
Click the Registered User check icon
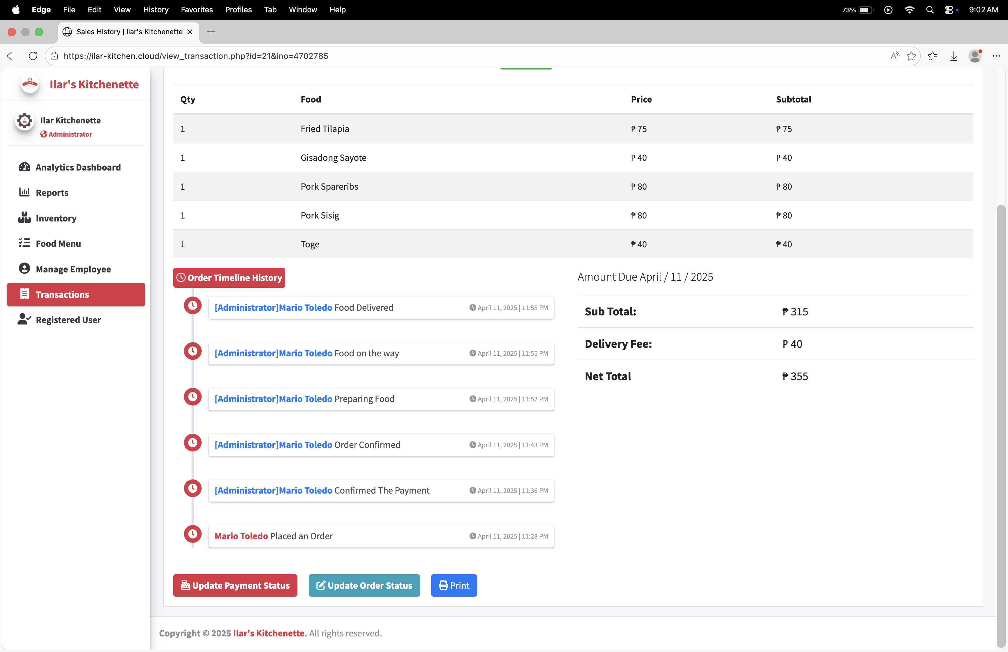(24, 319)
